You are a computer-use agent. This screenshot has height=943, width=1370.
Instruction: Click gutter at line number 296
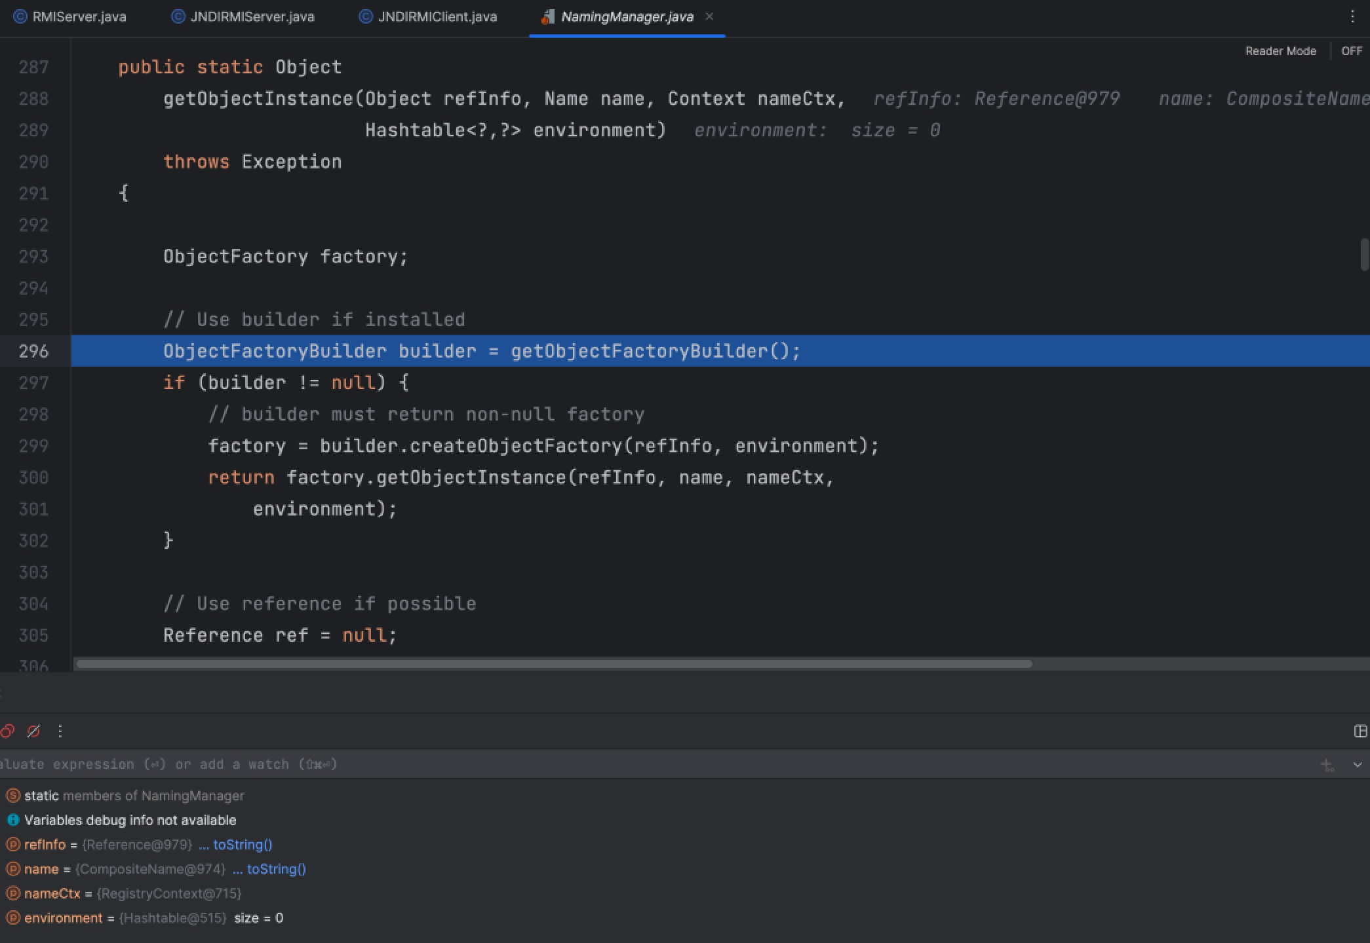pos(33,351)
